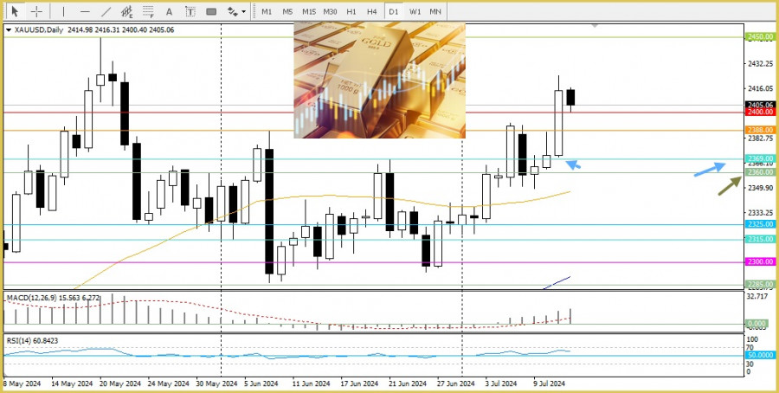The width and height of the screenshot is (779, 393).
Task: Select the blue 2325.00 level label
Action: (760, 224)
